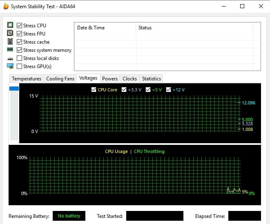The width and height of the screenshot is (270, 224).
Task: Click the CPU Throttling graph label
Action: tap(149, 151)
